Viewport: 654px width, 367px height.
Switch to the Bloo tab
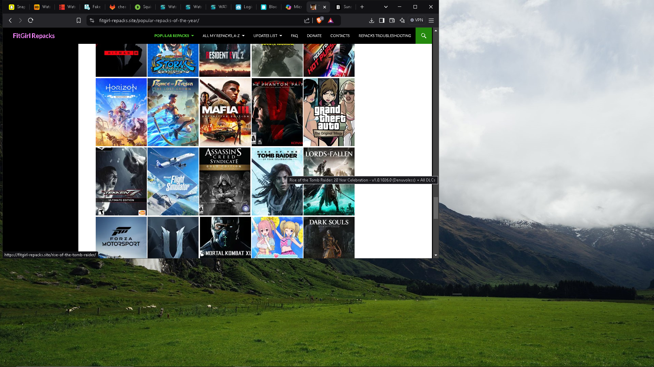(x=269, y=7)
